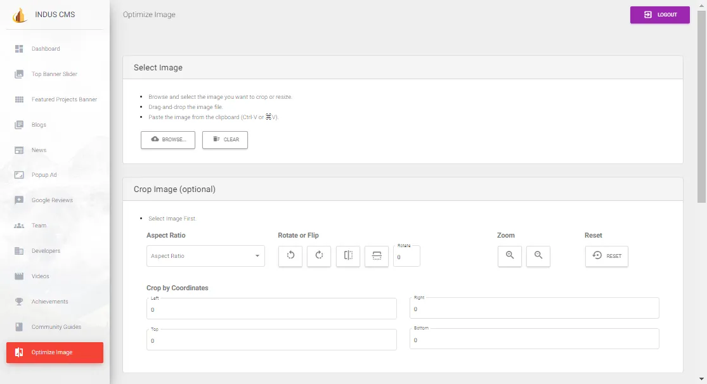Click the INDUS CMS title text

pyautogui.click(x=55, y=15)
